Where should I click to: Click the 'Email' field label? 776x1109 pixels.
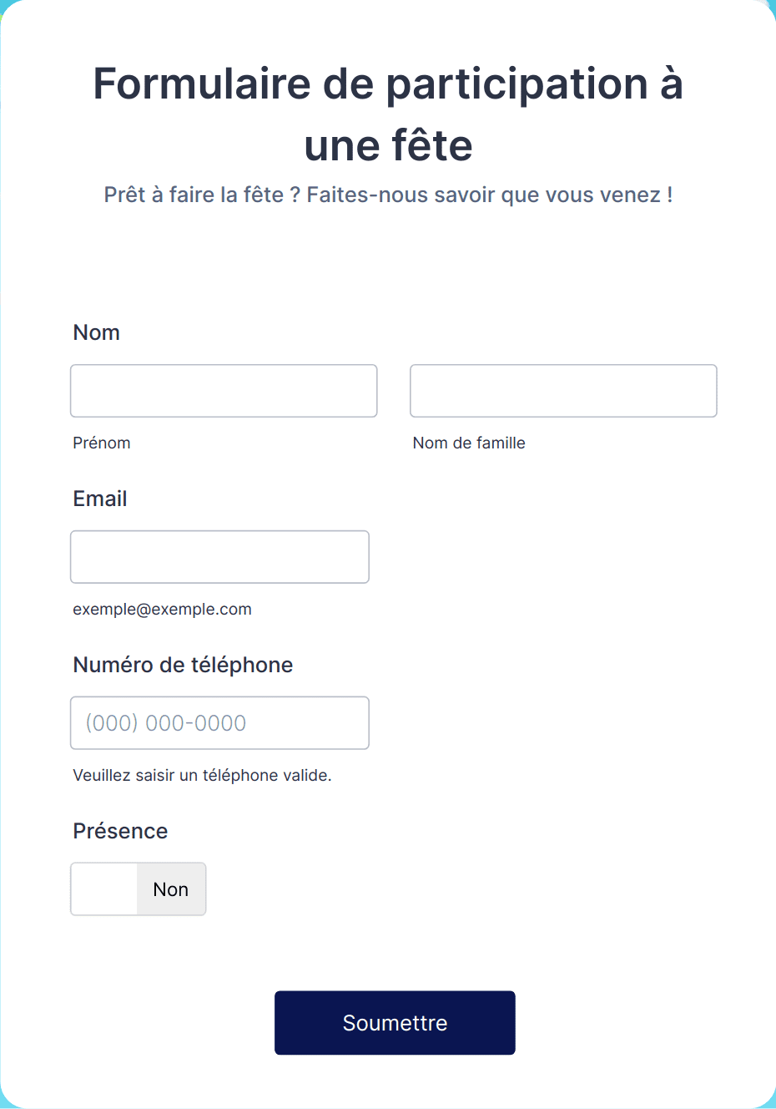tap(100, 499)
